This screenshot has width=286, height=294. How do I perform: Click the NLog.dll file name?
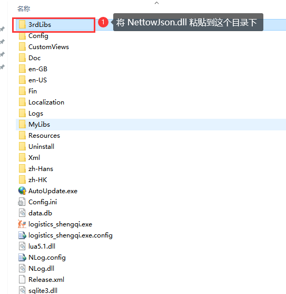[41, 269]
